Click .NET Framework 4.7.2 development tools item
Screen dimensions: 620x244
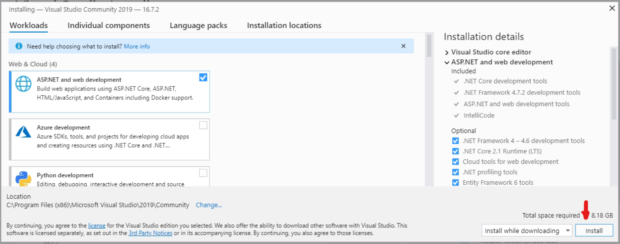point(522,92)
